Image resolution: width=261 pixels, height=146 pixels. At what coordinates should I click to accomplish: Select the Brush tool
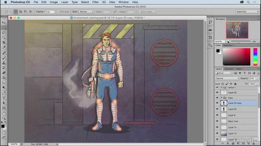[x=4, y=58]
